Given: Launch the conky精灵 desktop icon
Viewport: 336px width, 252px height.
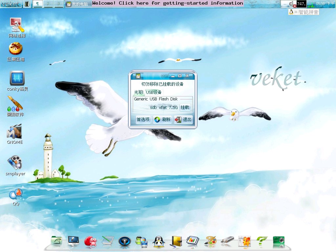Looking at the screenshot, I should click(x=17, y=81).
